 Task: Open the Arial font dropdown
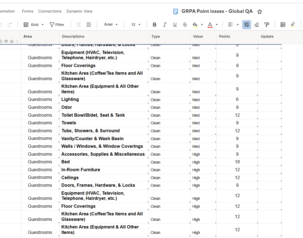(x=111, y=25)
